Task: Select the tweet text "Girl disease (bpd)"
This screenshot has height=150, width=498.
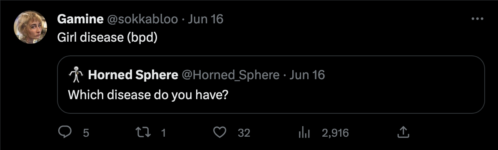Action: (x=107, y=38)
